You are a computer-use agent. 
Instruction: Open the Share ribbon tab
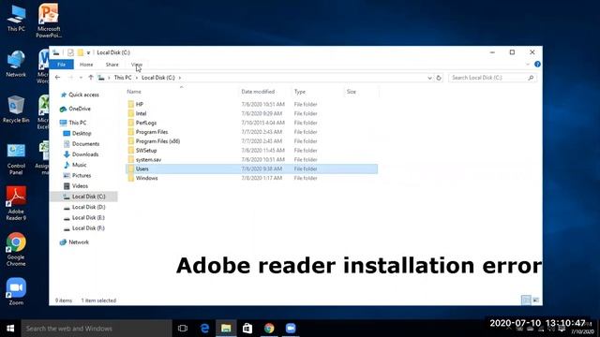[x=112, y=65]
